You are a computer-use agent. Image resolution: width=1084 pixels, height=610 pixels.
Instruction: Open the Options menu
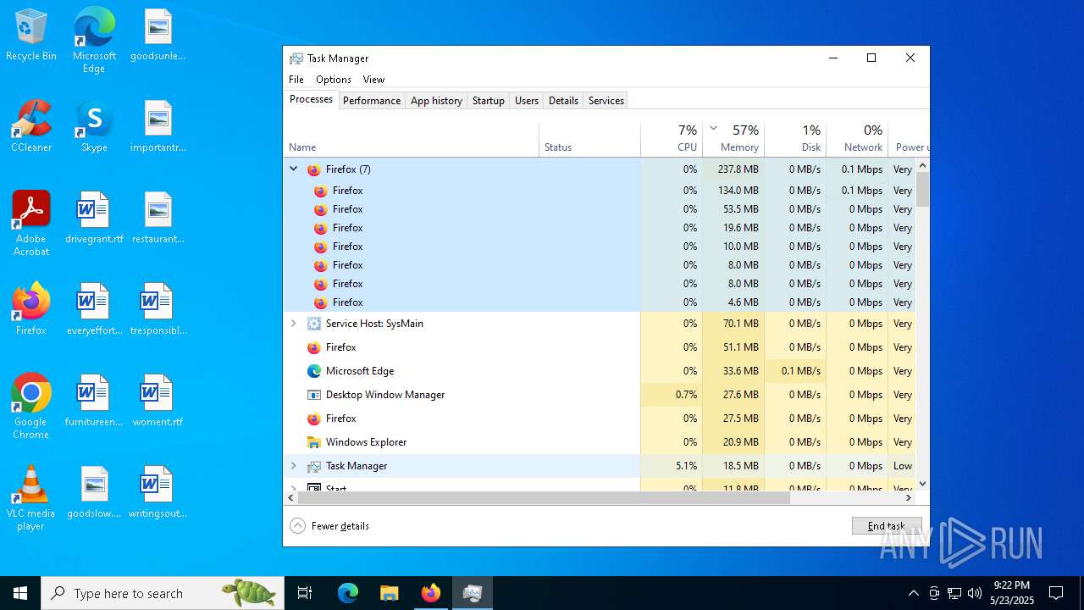pyautogui.click(x=334, y=79)
